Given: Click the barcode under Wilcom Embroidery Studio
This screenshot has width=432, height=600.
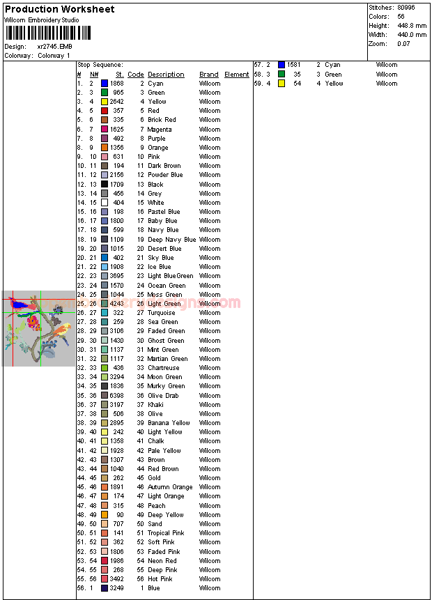Looking at the screenshot, I should [48, 33].
